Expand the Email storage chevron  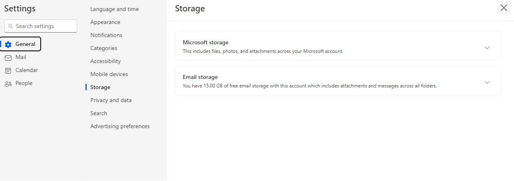click(x=487, y=82)
